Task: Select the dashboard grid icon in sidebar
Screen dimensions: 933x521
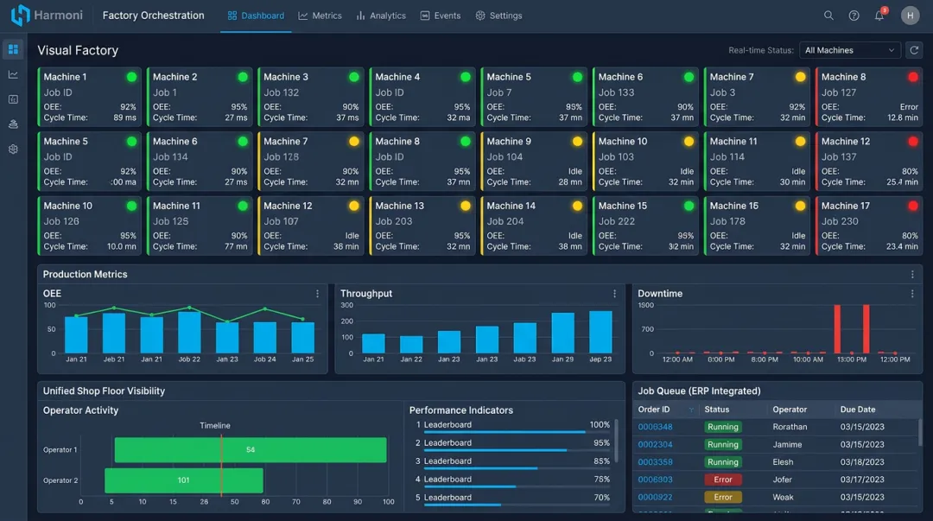Action: click(13, 49)
